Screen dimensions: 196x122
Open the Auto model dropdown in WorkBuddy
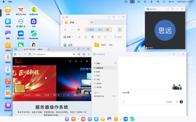[x=170, y=102]
